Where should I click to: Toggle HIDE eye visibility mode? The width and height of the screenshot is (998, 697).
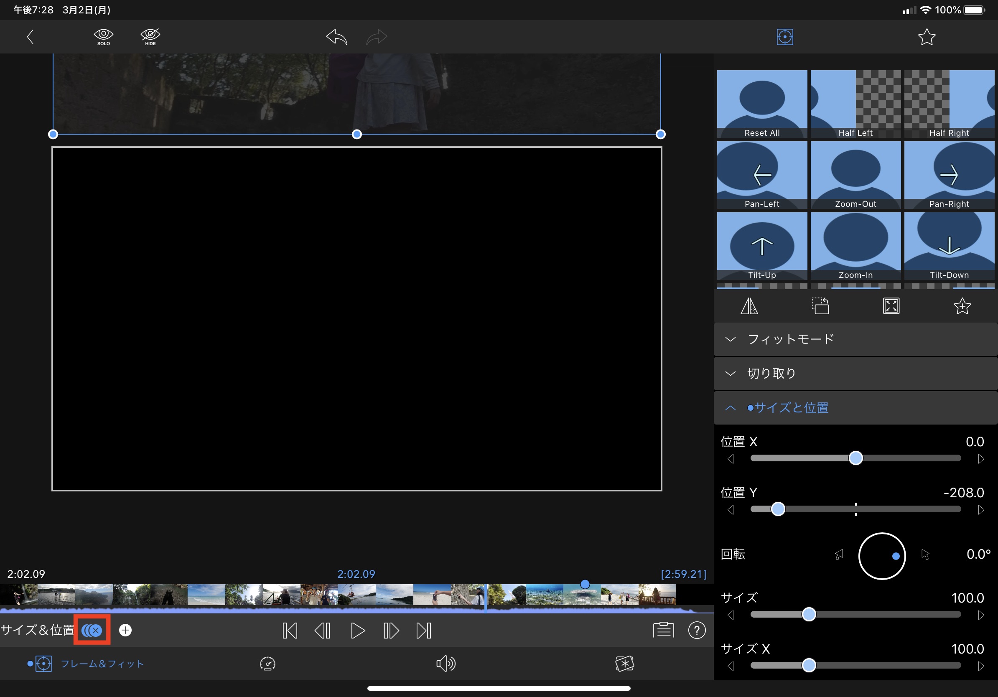pos(150,36)
